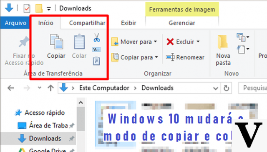Image resolution: width=267 pixels, height=152 pixels.
Task: Click the paste shortcut icon
Action: click(96, 61)
